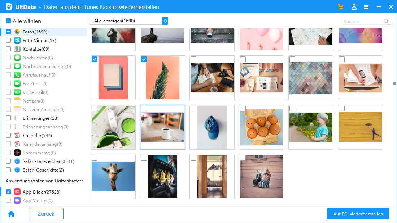This screenshot has height=223, width=397.
Task: Select the Erinnerungen(28) label
Action: tap(40, 118)
